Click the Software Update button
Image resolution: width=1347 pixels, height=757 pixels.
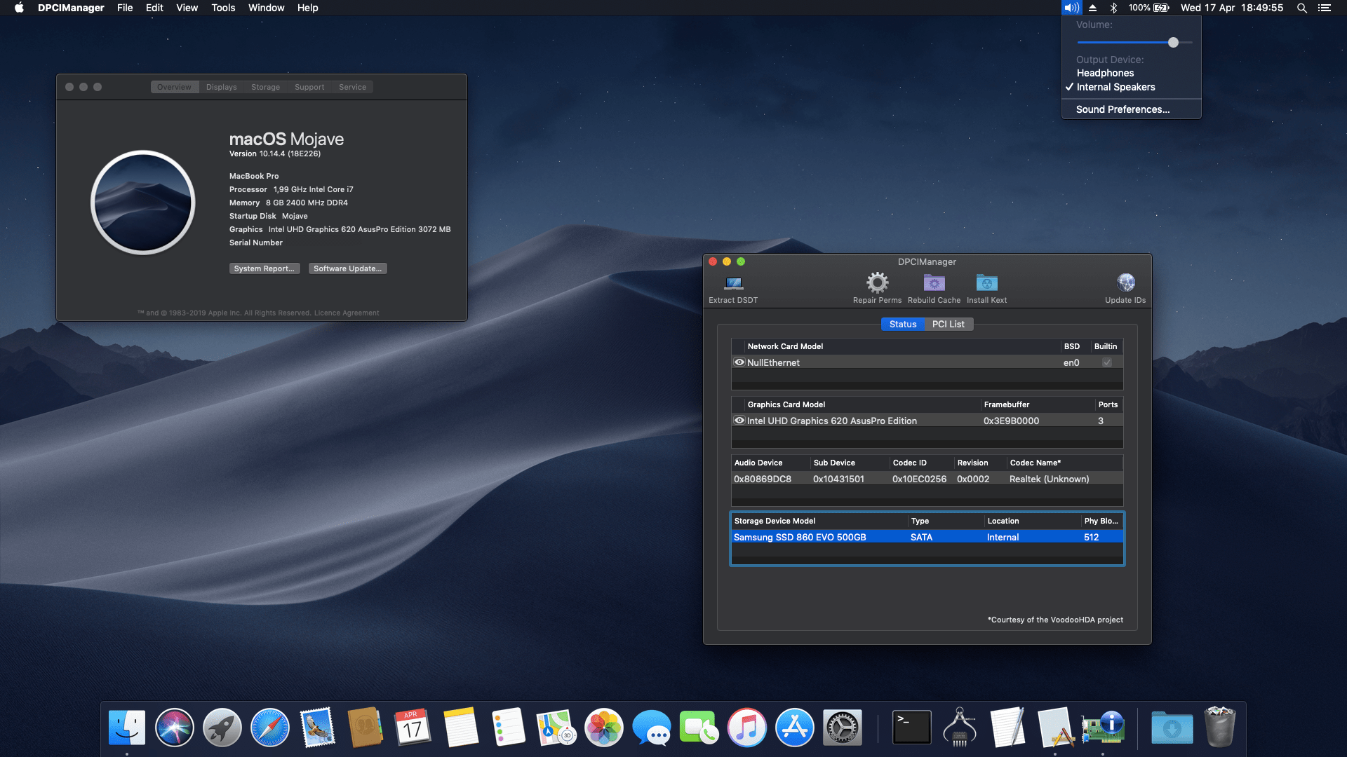347,268
